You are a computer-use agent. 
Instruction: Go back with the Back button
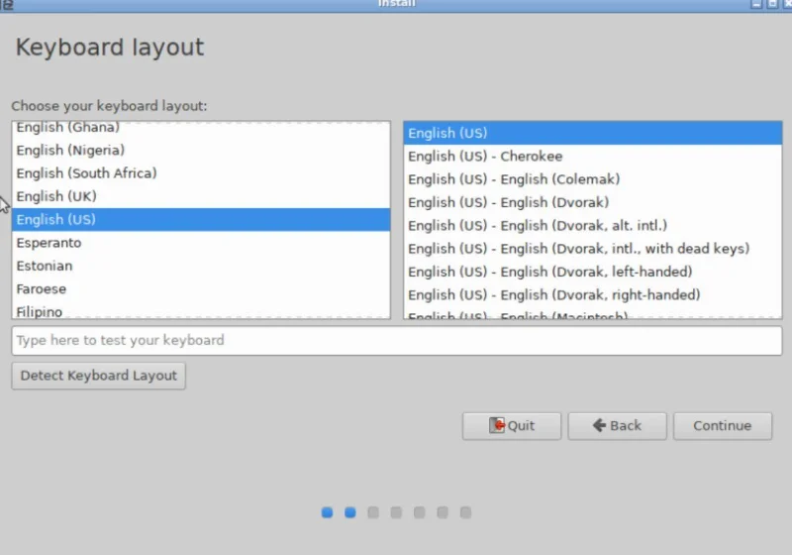617,425
